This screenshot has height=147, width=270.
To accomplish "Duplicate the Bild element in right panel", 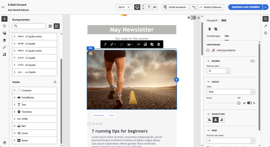I will (x=216, y=29).
